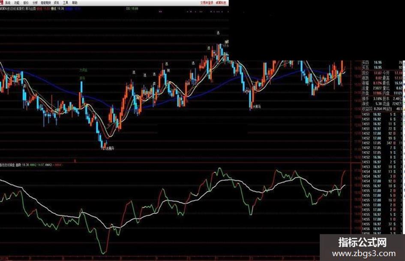
Task: Open the 系统 menu
Action: (x=8, y=3)
